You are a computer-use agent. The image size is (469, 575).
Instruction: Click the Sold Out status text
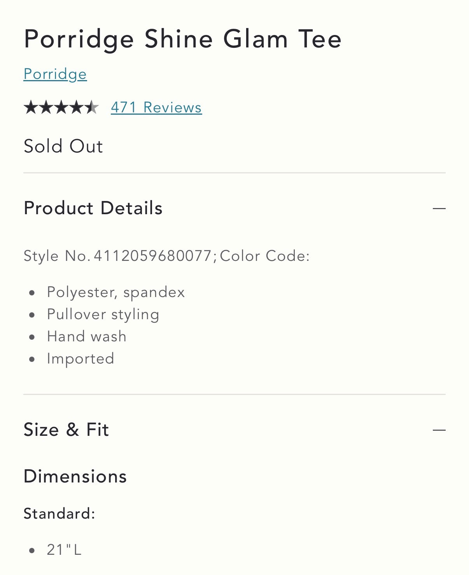[x=63, y=147]
